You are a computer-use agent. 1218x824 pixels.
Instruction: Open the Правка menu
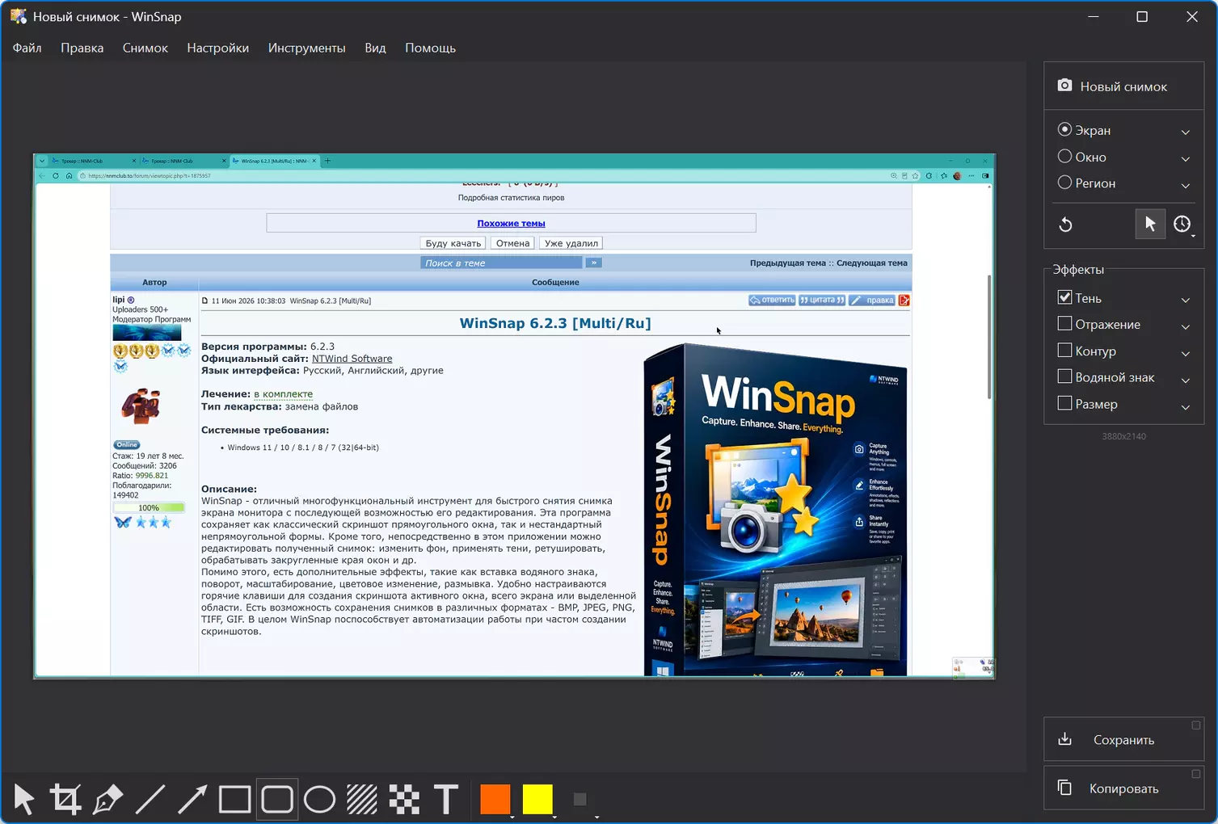pyautogui.click(x=82, y=48)
